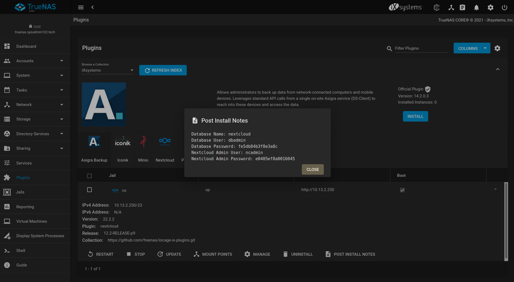Click the Asigra Backup plugin icon

[x=94, y=141]
